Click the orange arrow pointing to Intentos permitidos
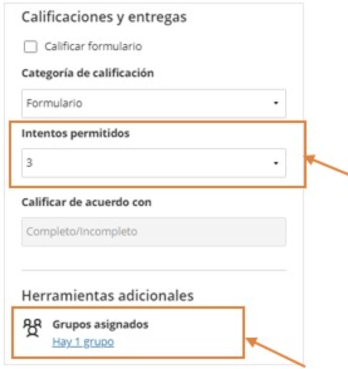The height and width of the screenshot is (369, 348). (326, 164)
